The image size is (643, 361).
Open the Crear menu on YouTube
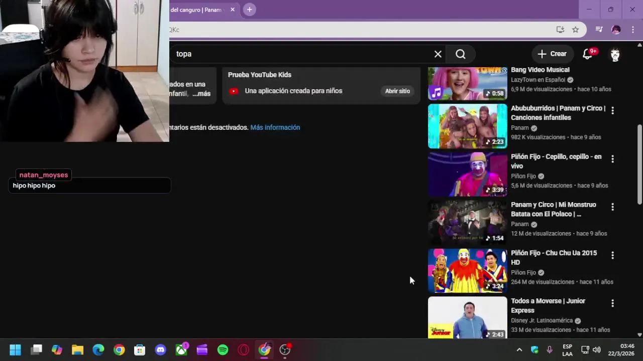pos(552,54)
